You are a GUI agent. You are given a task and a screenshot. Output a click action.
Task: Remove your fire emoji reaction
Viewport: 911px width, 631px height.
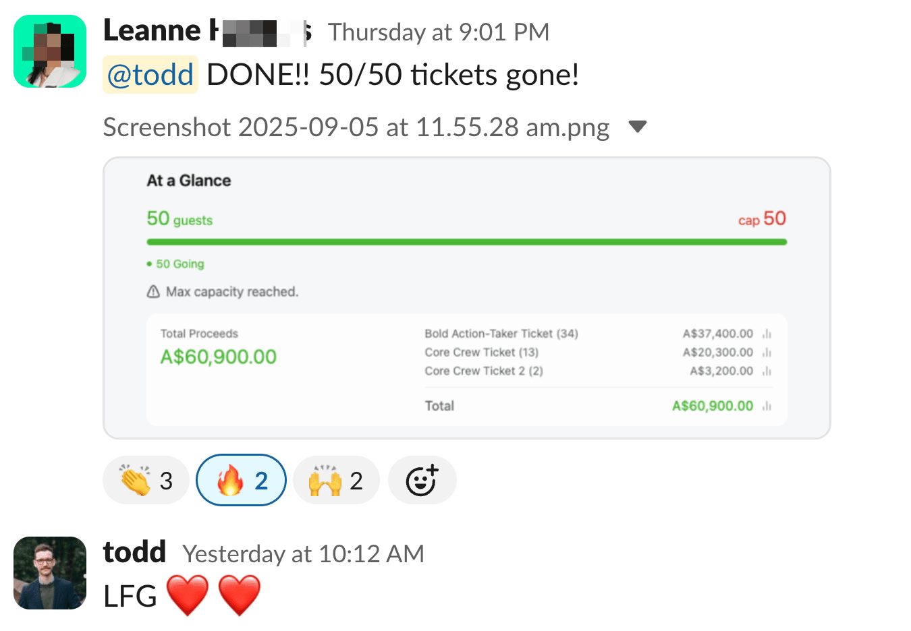pos(241,481)
